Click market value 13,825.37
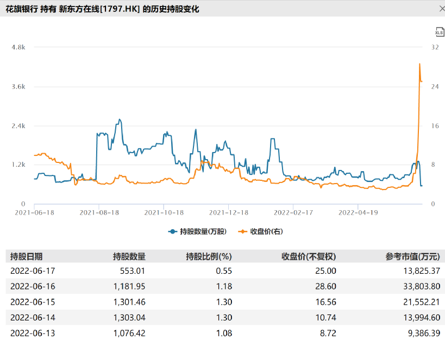This screenshot has height=340, width=445. click(x=422, y=271)
